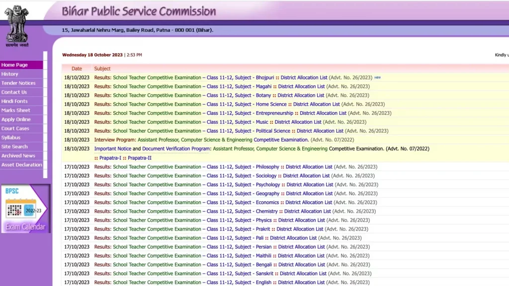Click the 18/10/2023 date in Music row
The height and width of the screenshot is (286, 509).
tap(77, 122)
